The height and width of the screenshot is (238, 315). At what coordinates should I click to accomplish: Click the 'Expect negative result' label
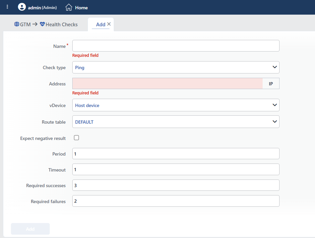pos(43,138)
